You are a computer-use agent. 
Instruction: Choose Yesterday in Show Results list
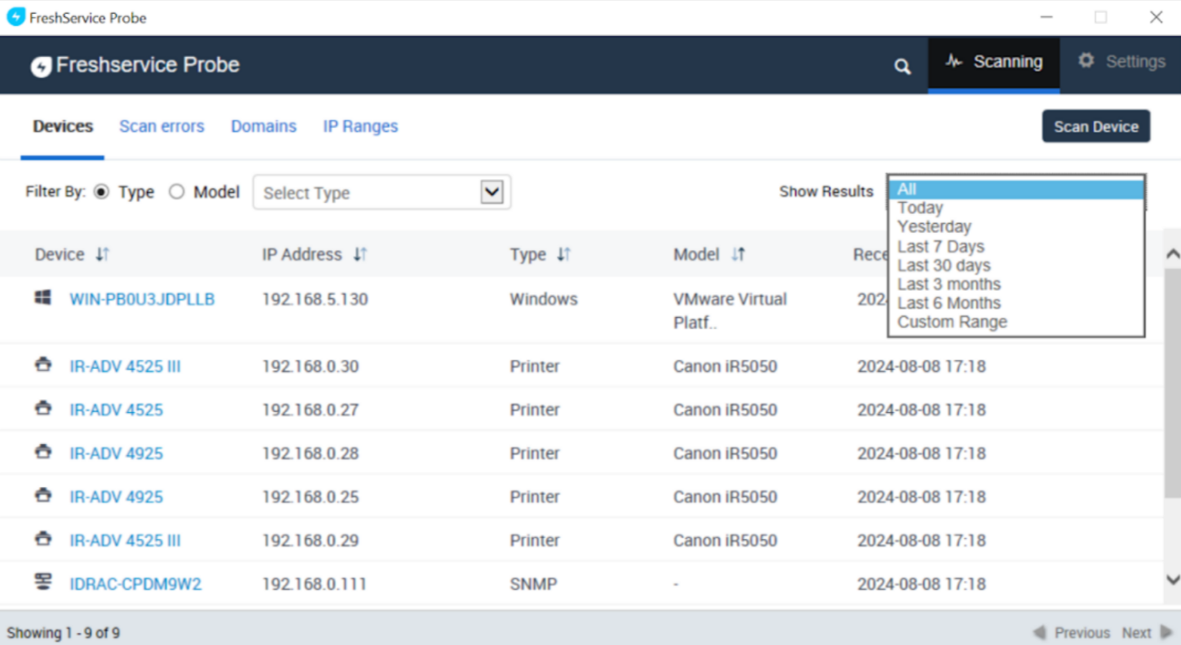1016,227
